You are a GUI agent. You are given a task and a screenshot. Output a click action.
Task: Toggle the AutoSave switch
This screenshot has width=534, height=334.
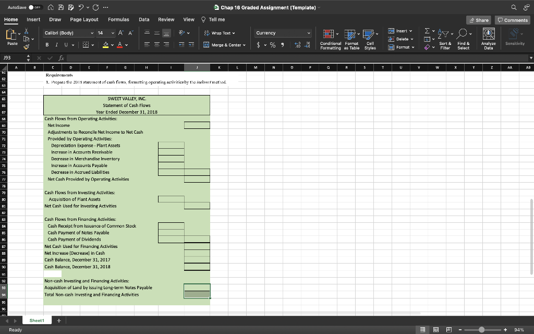tap(35, 7)
